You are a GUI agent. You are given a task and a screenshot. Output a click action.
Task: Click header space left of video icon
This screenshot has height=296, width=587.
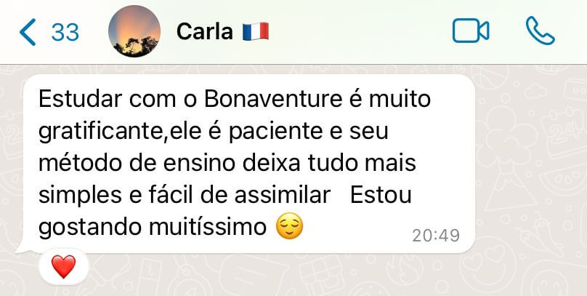(360, 31)
